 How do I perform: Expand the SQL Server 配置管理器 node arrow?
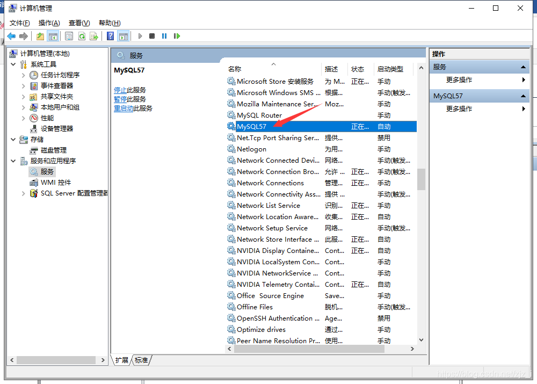click(x=23, y=193)
